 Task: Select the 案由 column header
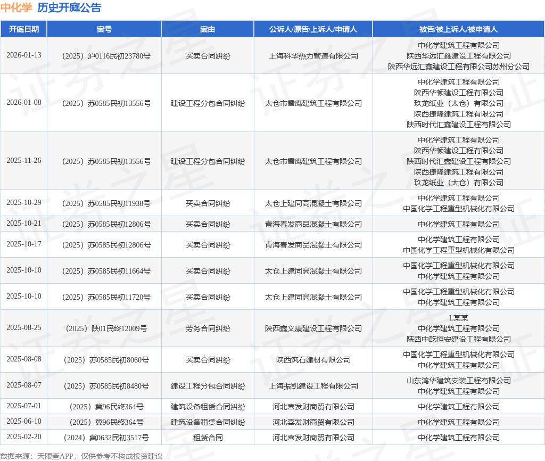coord(208,29)
